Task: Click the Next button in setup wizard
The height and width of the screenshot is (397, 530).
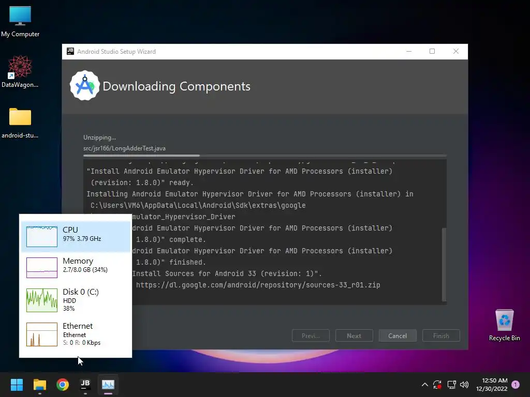Action: point(354,336)
